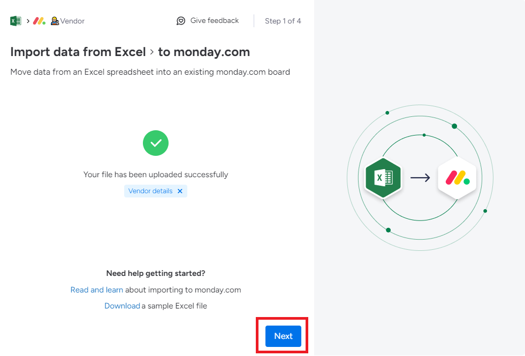Click the arrow between Excel and monday hexagons
Screen dimensions: 525x356
(x=420, y=178)
